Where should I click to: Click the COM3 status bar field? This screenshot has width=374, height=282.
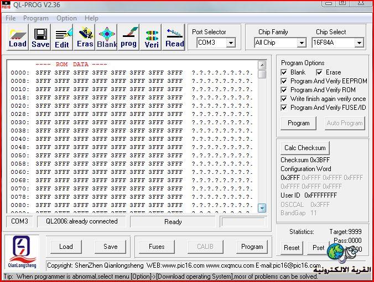pos(19,221)
